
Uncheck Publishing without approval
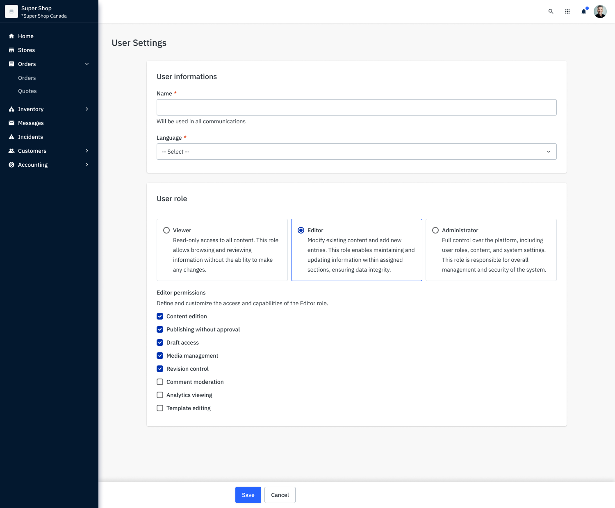tap(160, 329)
